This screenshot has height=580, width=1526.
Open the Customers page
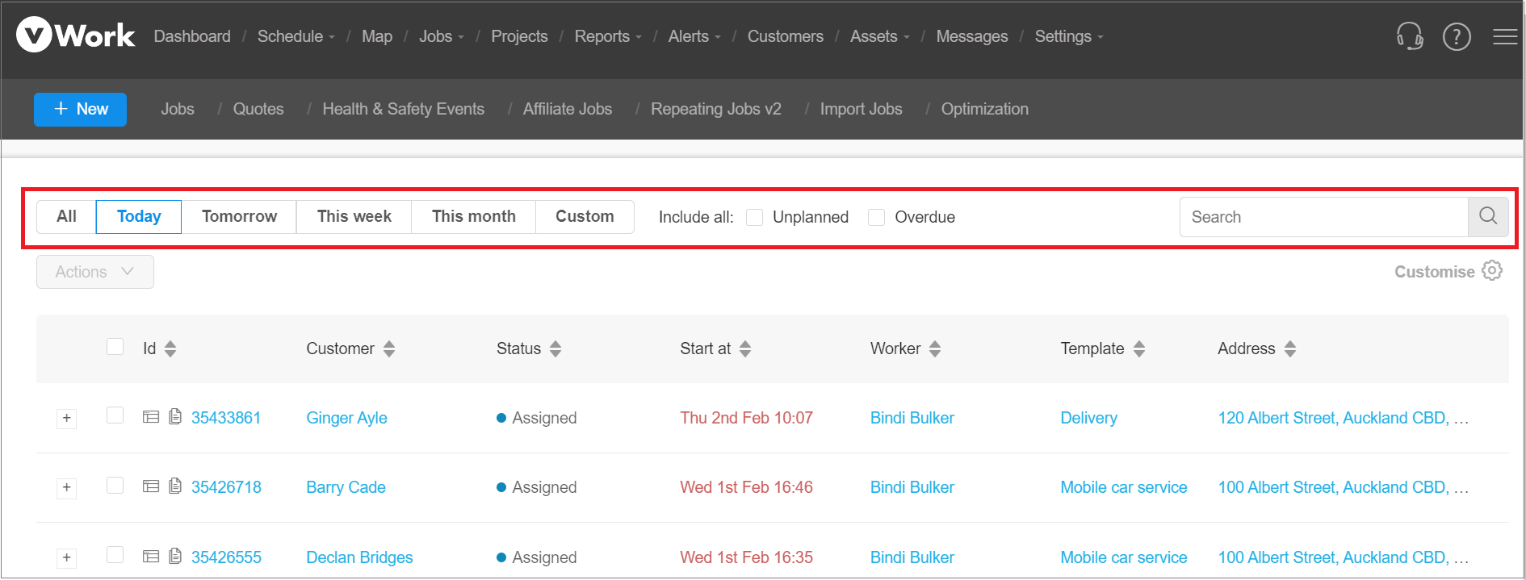click(786, 36)
